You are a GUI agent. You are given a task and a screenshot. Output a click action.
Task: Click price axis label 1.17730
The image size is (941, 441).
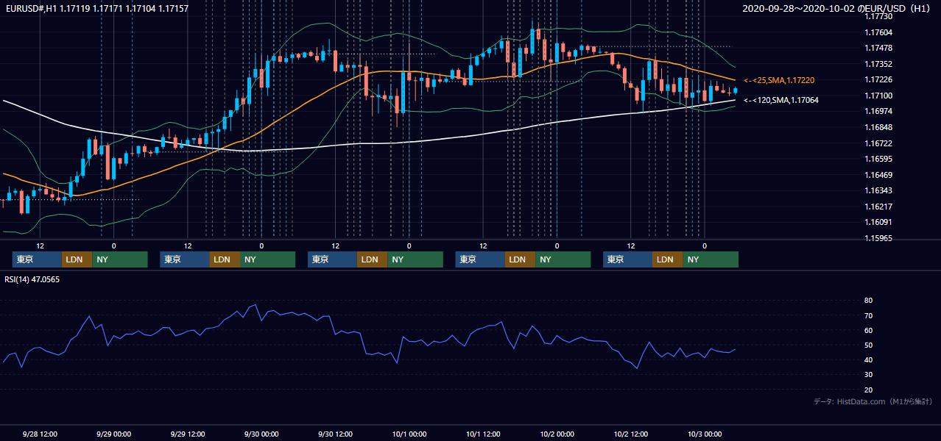[878, 16]
